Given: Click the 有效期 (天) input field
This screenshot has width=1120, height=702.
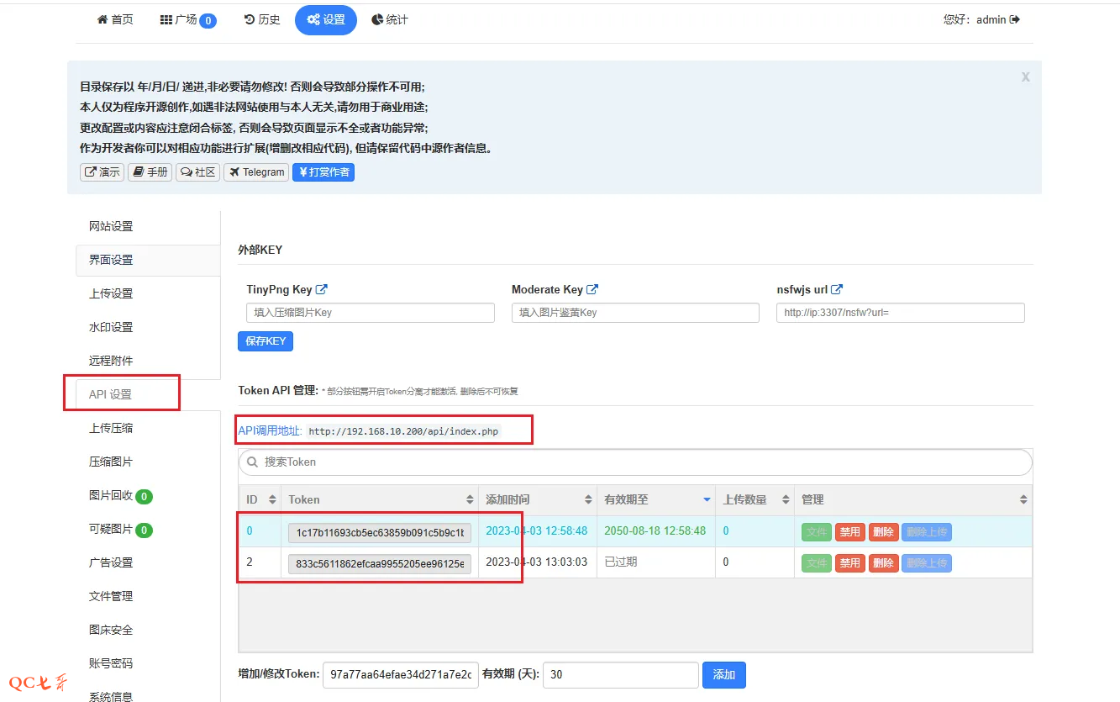Looking at the screenshot, I should pos(621,675).
